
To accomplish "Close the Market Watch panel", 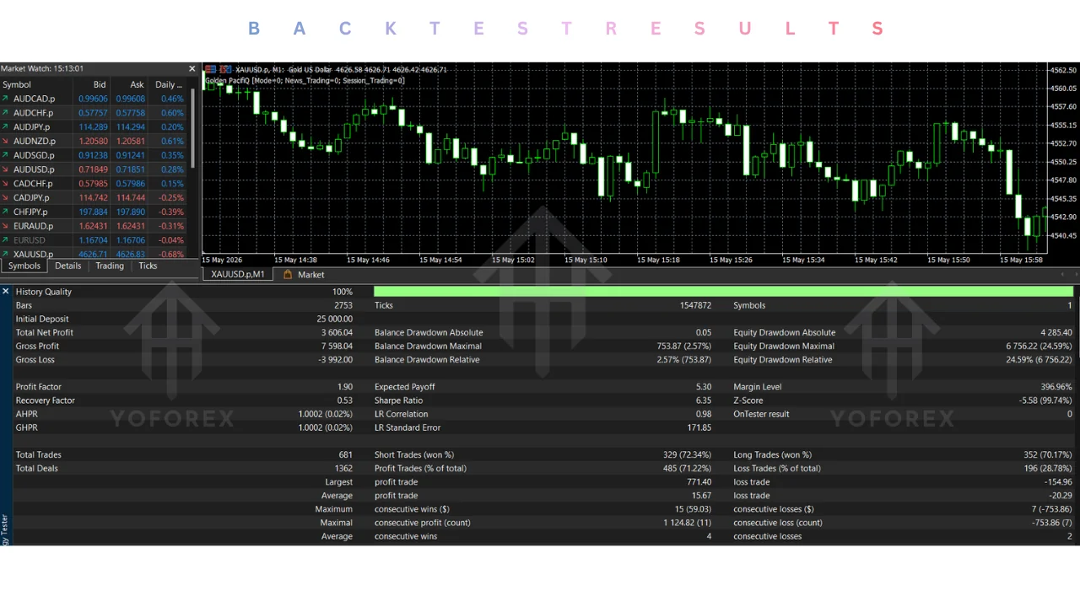I will click(192, 69).
